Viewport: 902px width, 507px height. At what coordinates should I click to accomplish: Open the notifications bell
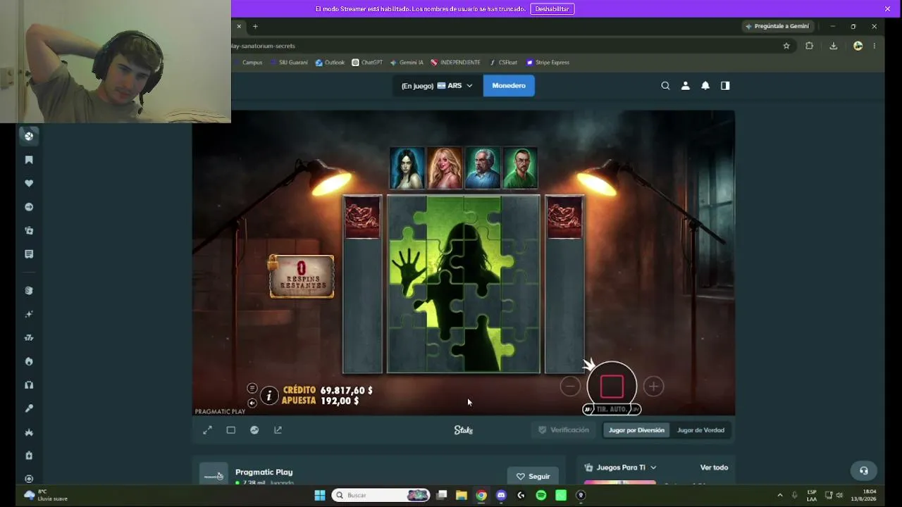[x=705, y=86]
